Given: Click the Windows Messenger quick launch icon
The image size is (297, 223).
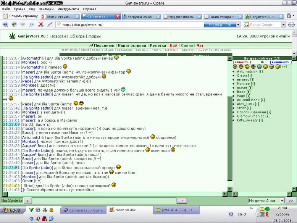Looking at the screenshot, I should pos(45,210).
